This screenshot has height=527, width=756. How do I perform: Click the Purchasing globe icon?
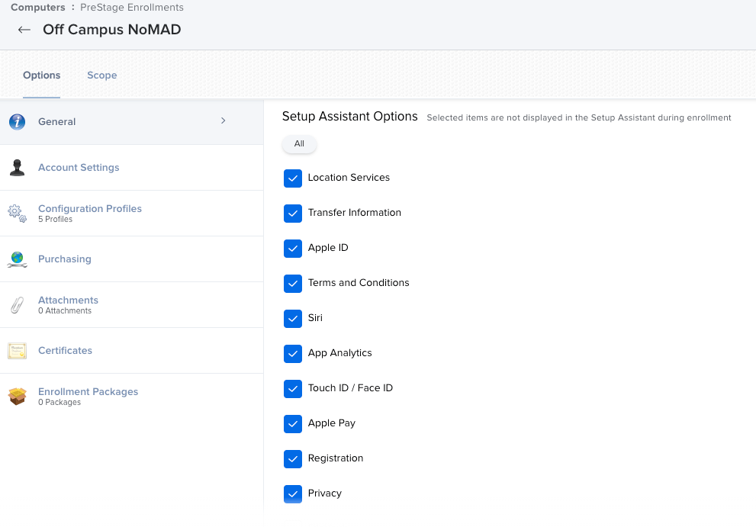17,259
